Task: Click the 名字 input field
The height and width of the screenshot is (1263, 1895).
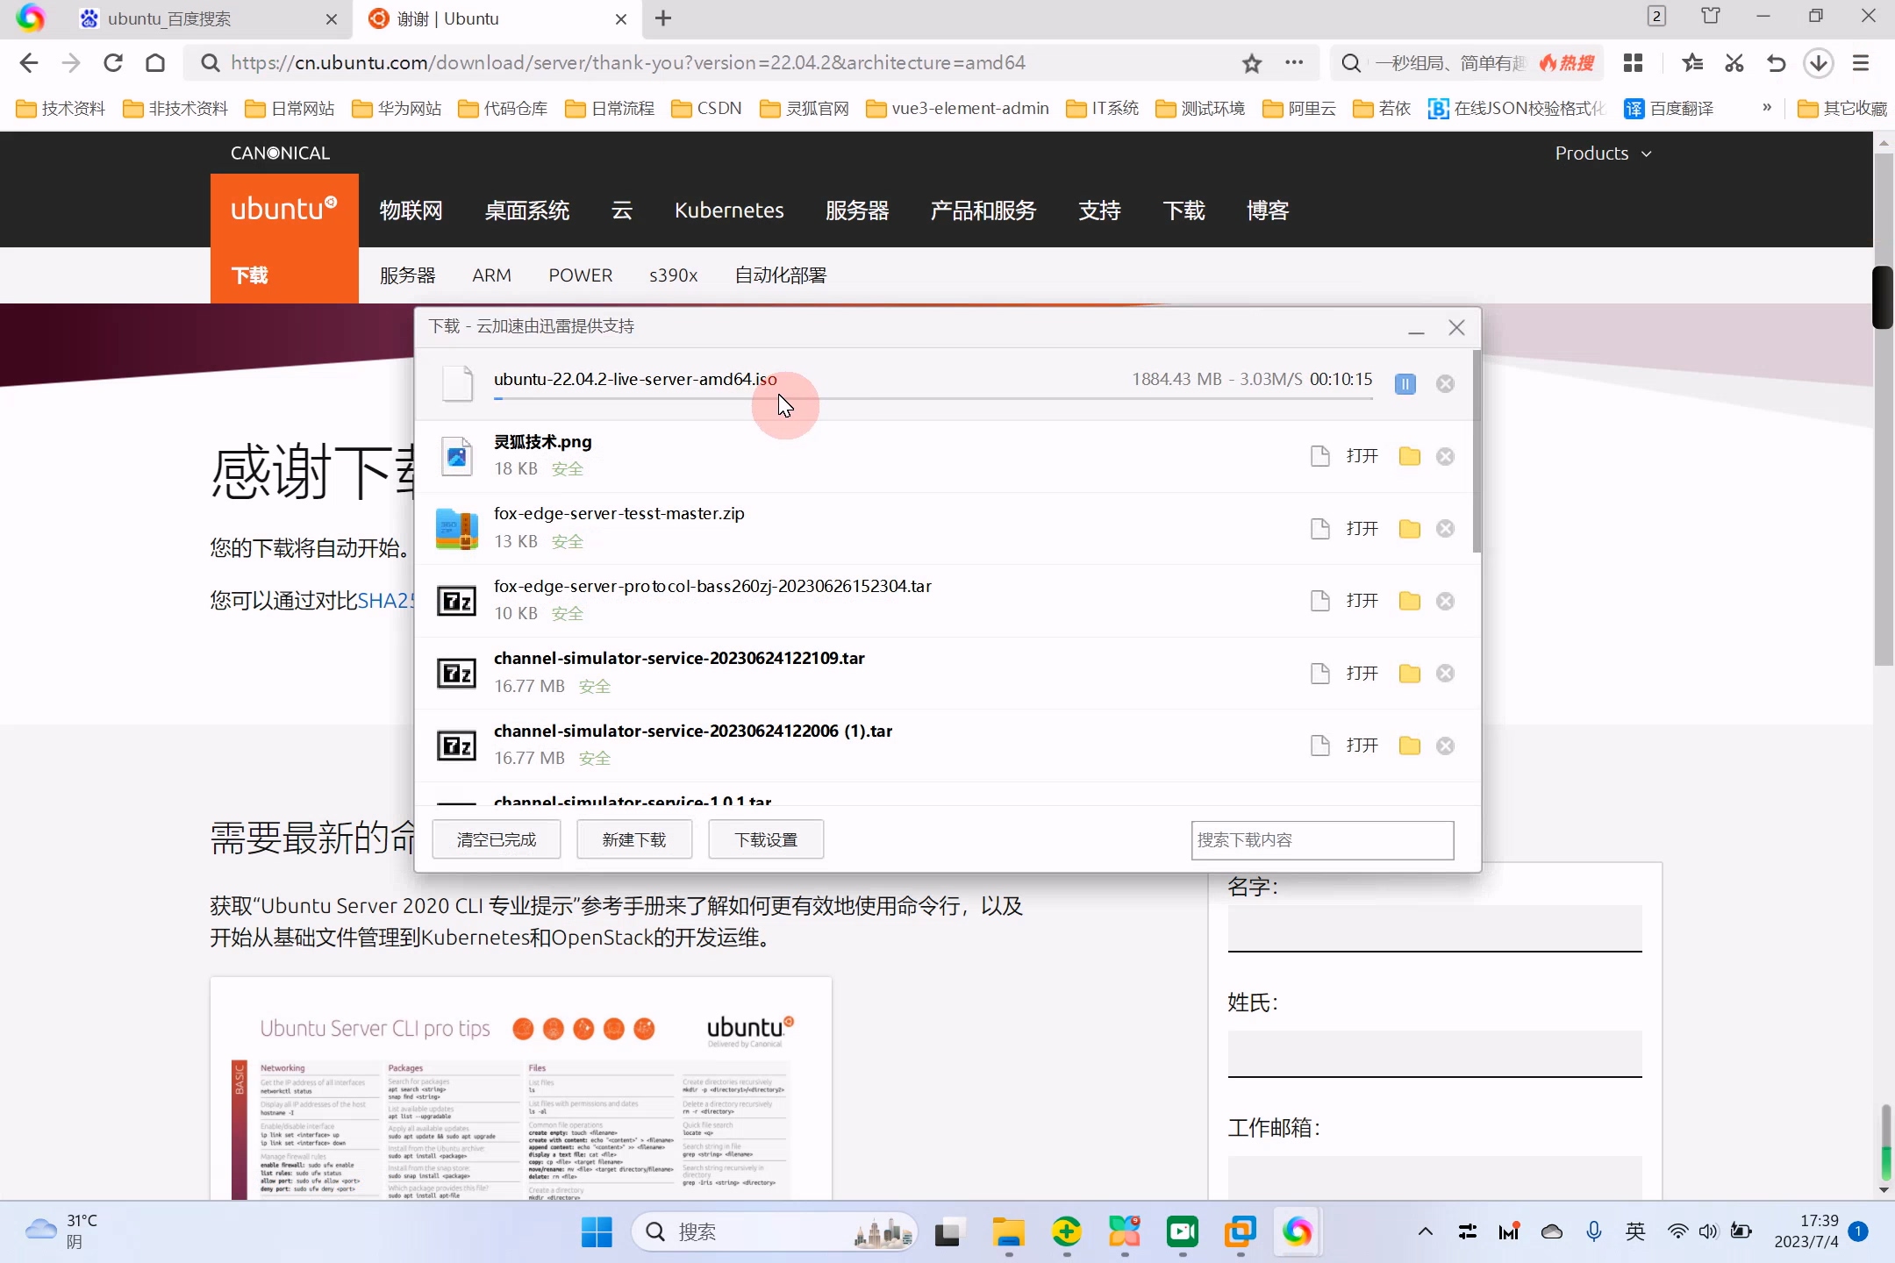Action: (1434, 929)
